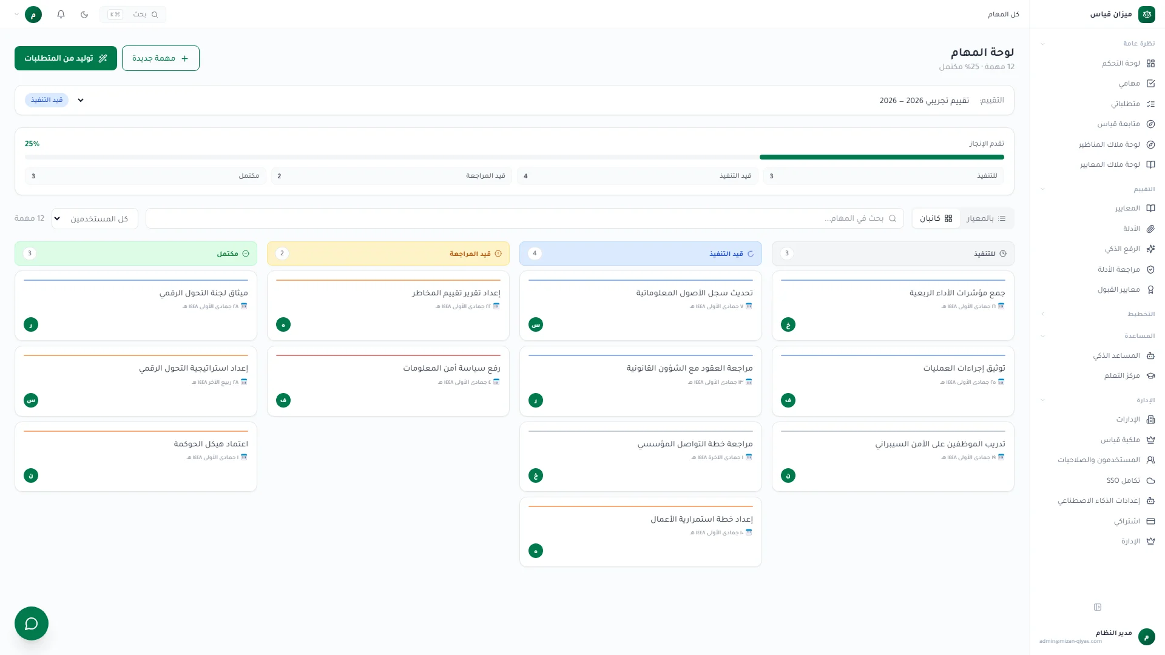Click إعدادات الذكاء الاصطناعي icon

(x=1150, y=500)
